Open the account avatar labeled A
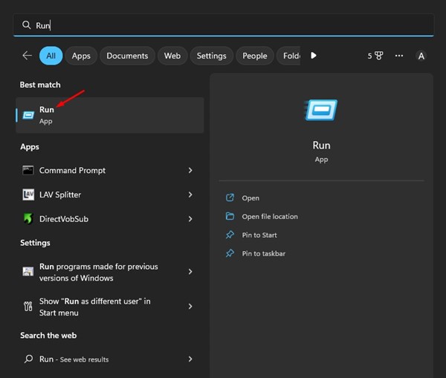Screen dimensions: 446x378 click(421, 56)
